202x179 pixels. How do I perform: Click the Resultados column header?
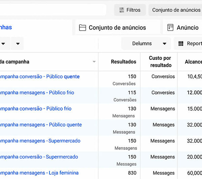pos(124,62)
